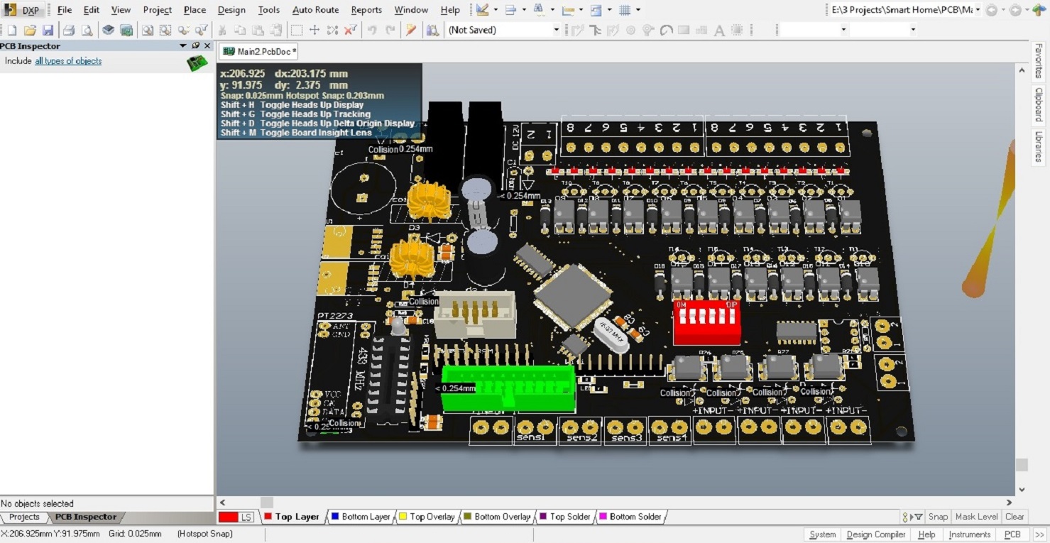Screen dimensions: 1050x543
Task: Open the Instruments panel button
Action: coord(970,534)
